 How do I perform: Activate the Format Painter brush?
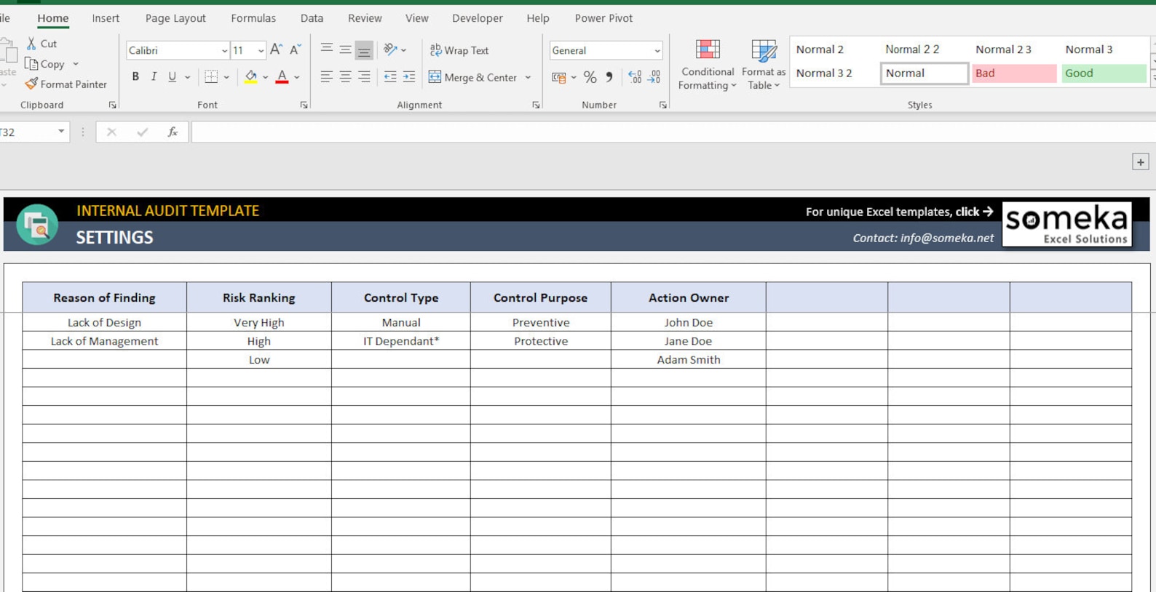pyautogui.click(x=31, y=84)
